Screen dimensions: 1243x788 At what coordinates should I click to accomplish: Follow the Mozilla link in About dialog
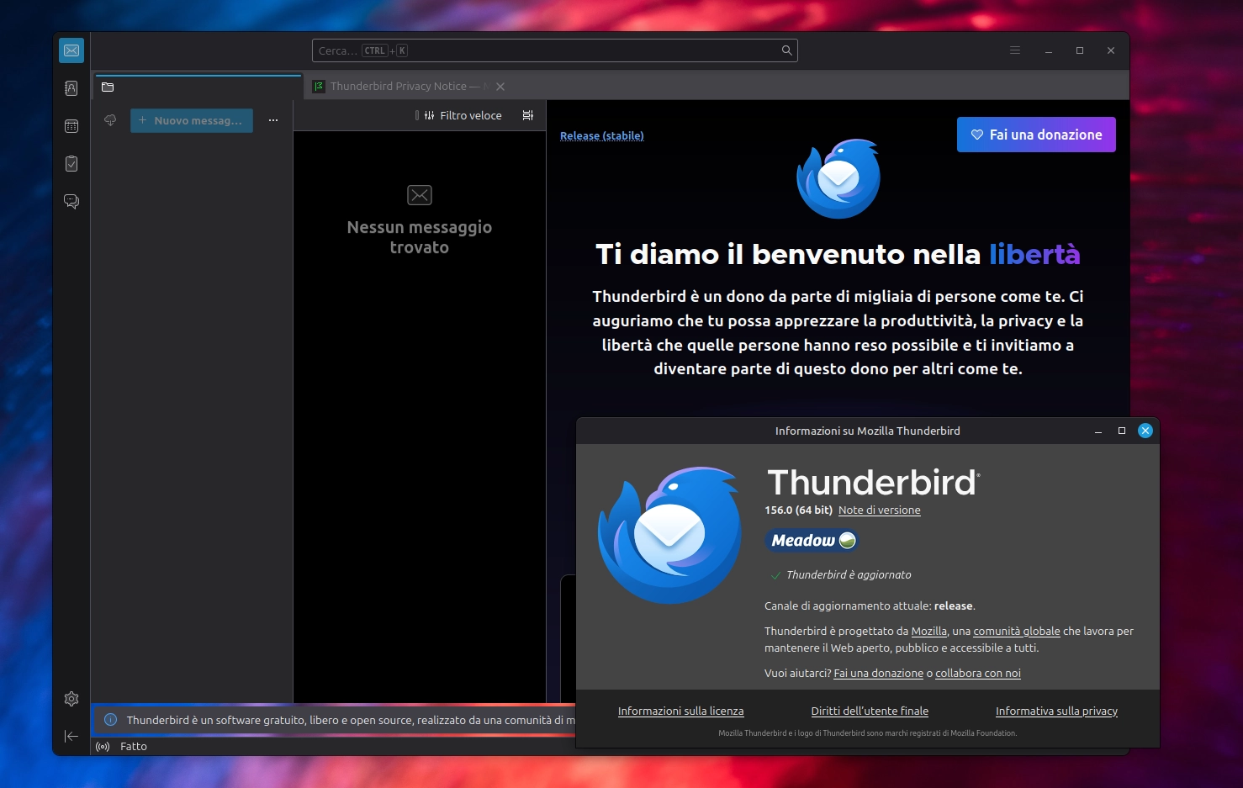(929, 631)
